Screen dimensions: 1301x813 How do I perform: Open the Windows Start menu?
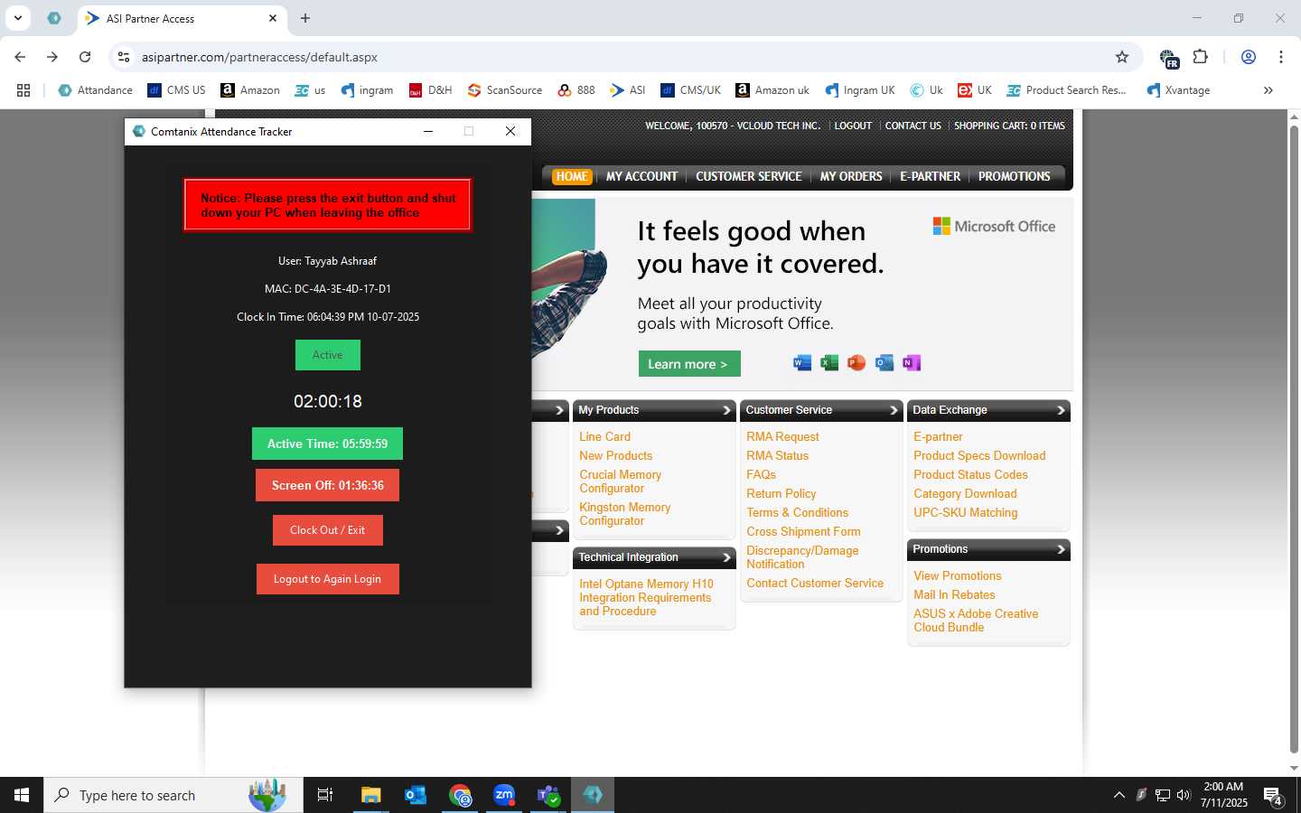coord(22,795)
